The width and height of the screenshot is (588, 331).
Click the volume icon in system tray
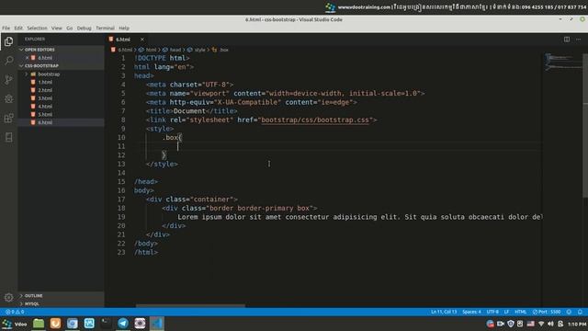[550, 324]
